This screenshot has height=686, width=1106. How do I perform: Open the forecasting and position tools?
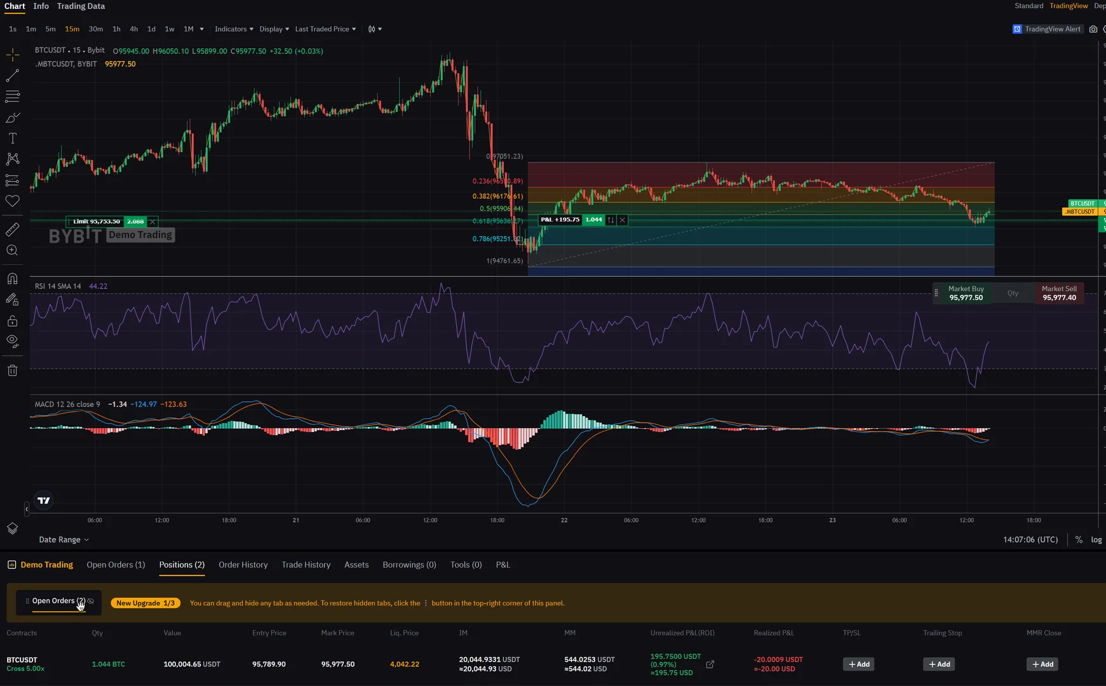[12, 180]
